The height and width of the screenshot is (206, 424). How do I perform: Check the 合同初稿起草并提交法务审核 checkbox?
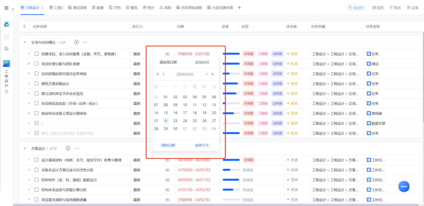pyautogui.click(x=37, y=74)
